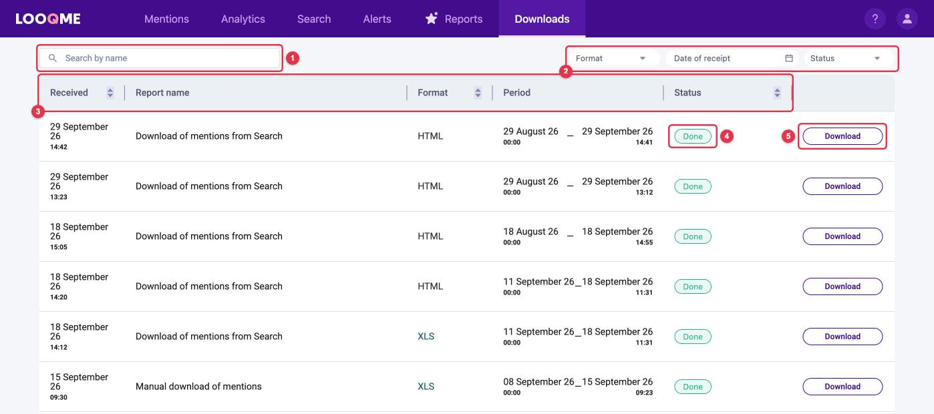Click received date '15 September 26'
This screenshot has height=414, width=934.
point(79,381)
